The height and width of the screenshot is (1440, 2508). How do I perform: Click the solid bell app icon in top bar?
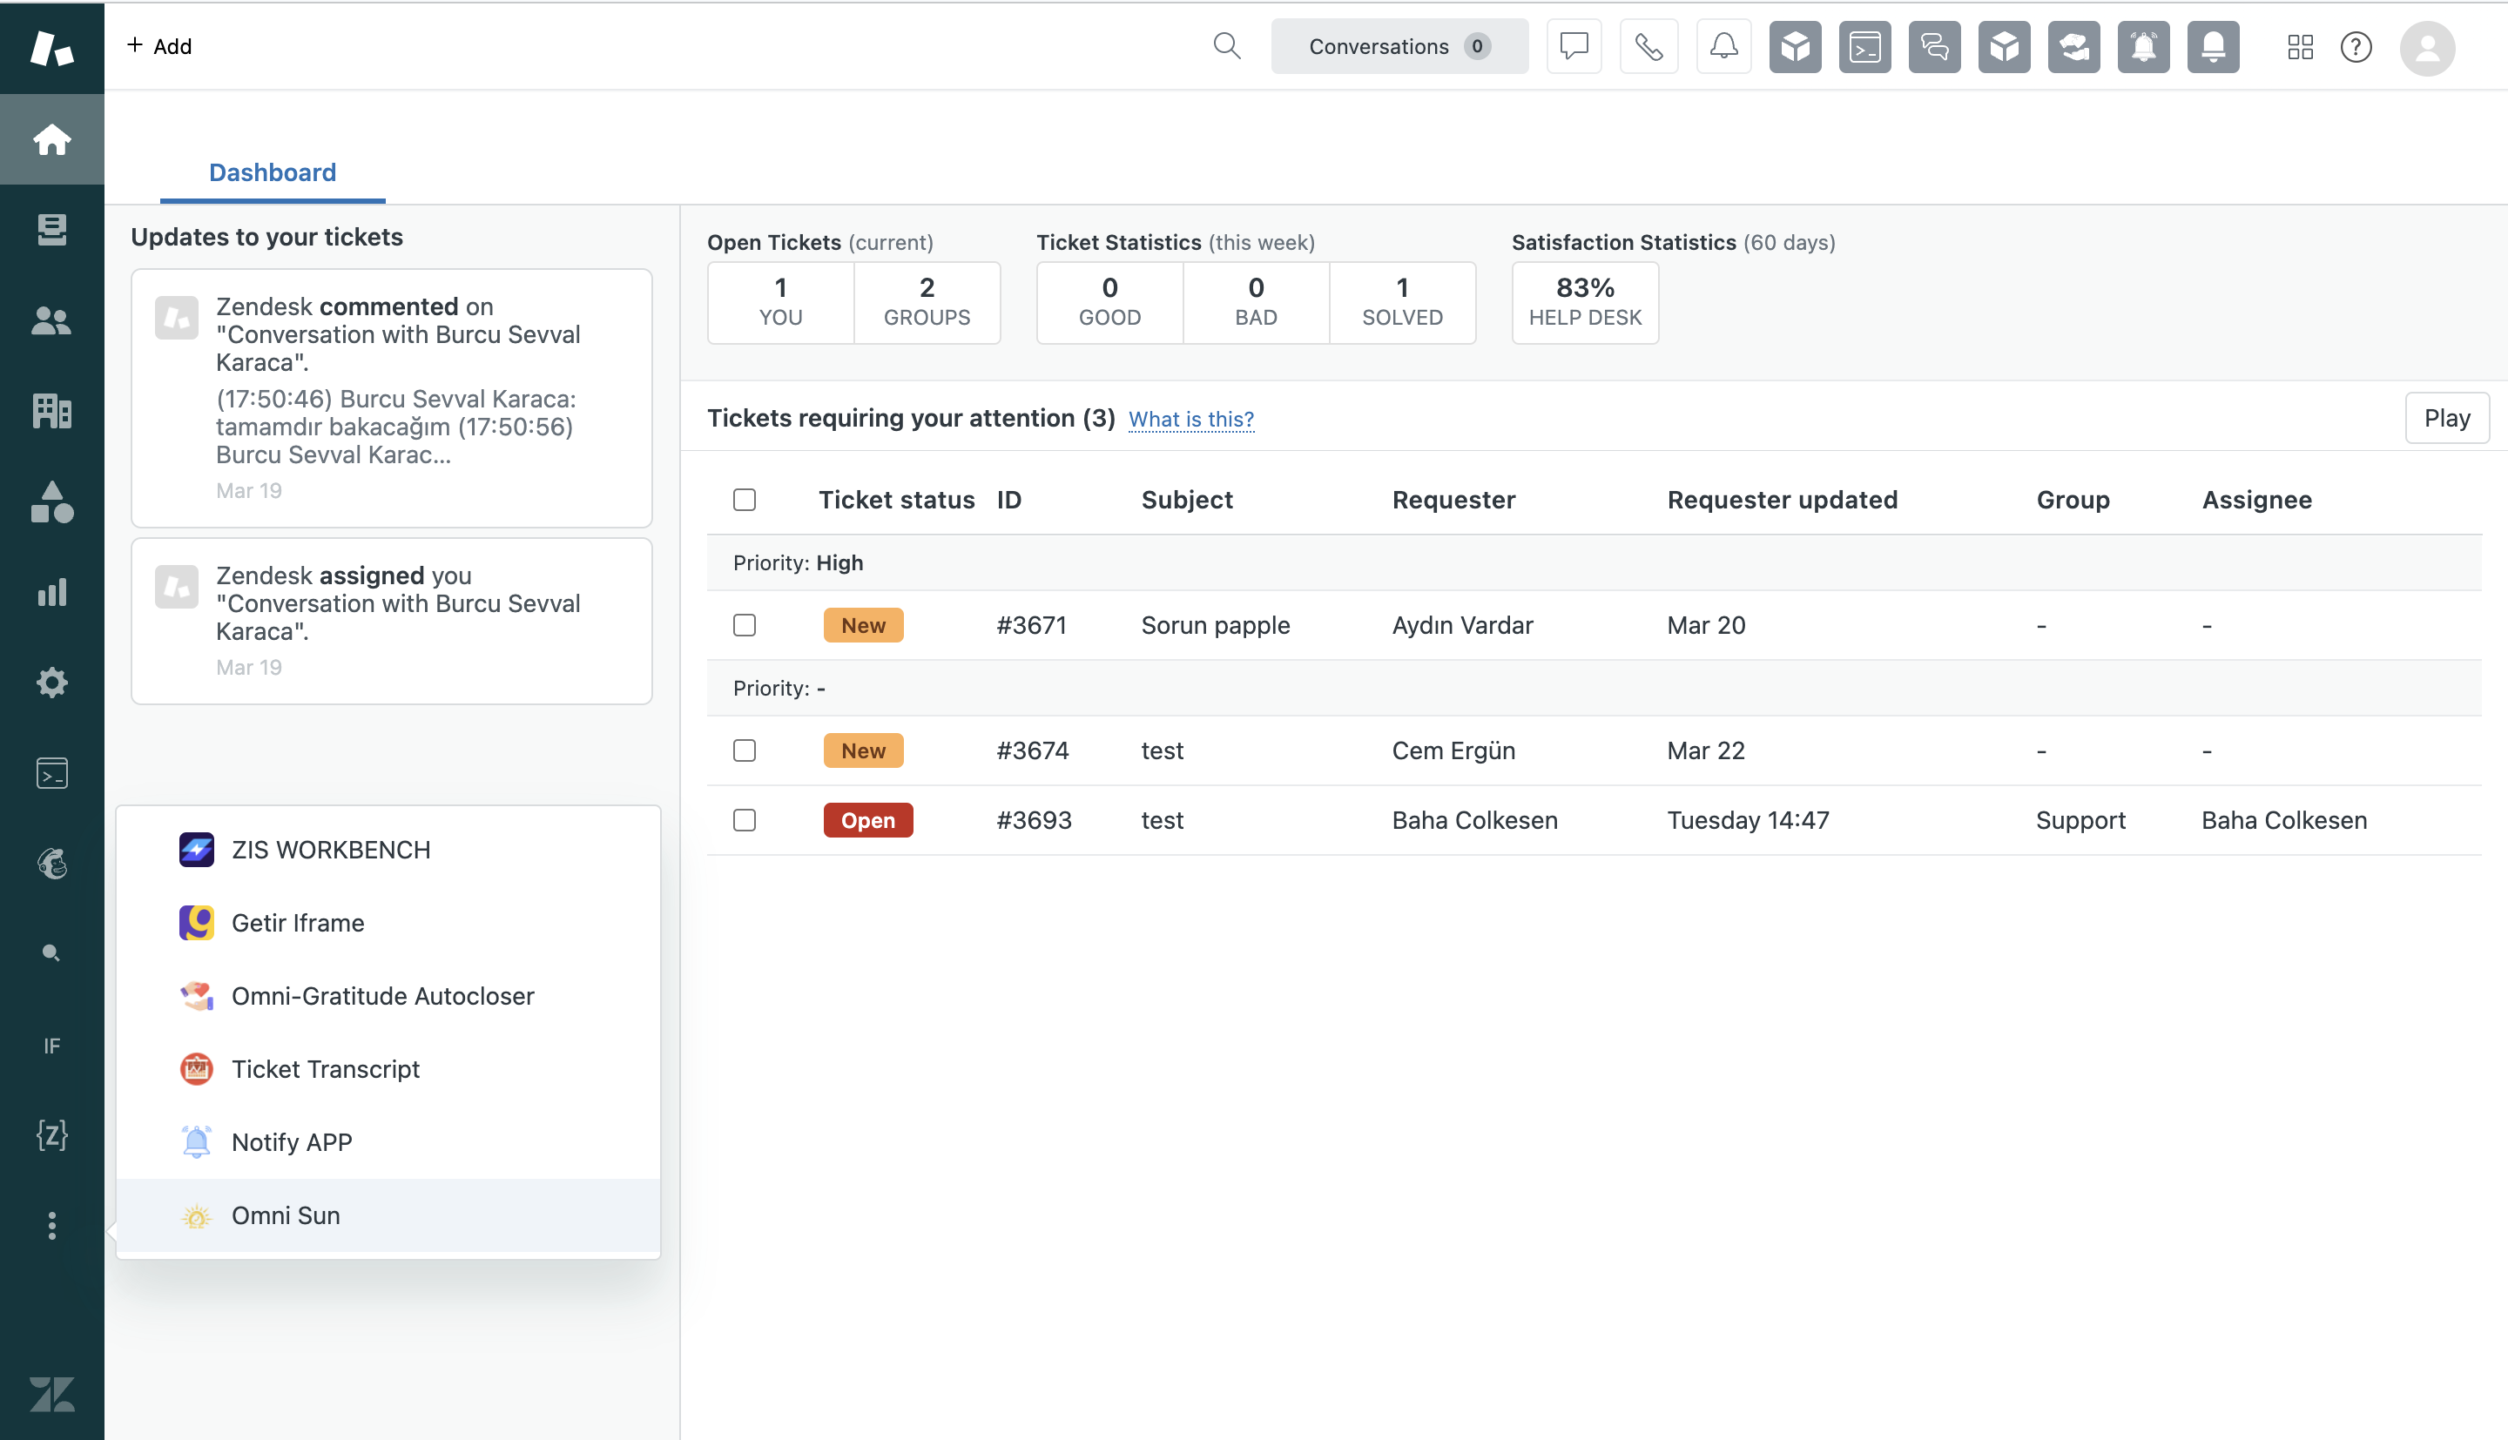(2214, 46)
